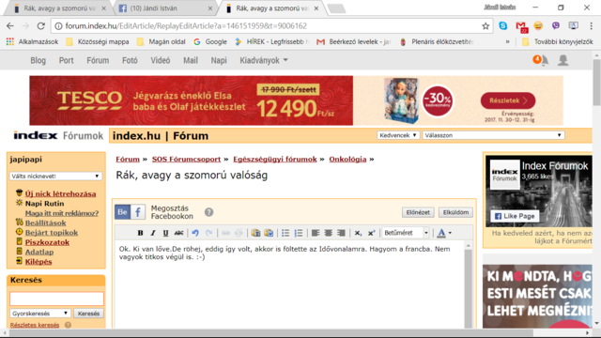Apply subscript formatting
The height and width of the screenshot is (338, 601).
tap(358, 233)
